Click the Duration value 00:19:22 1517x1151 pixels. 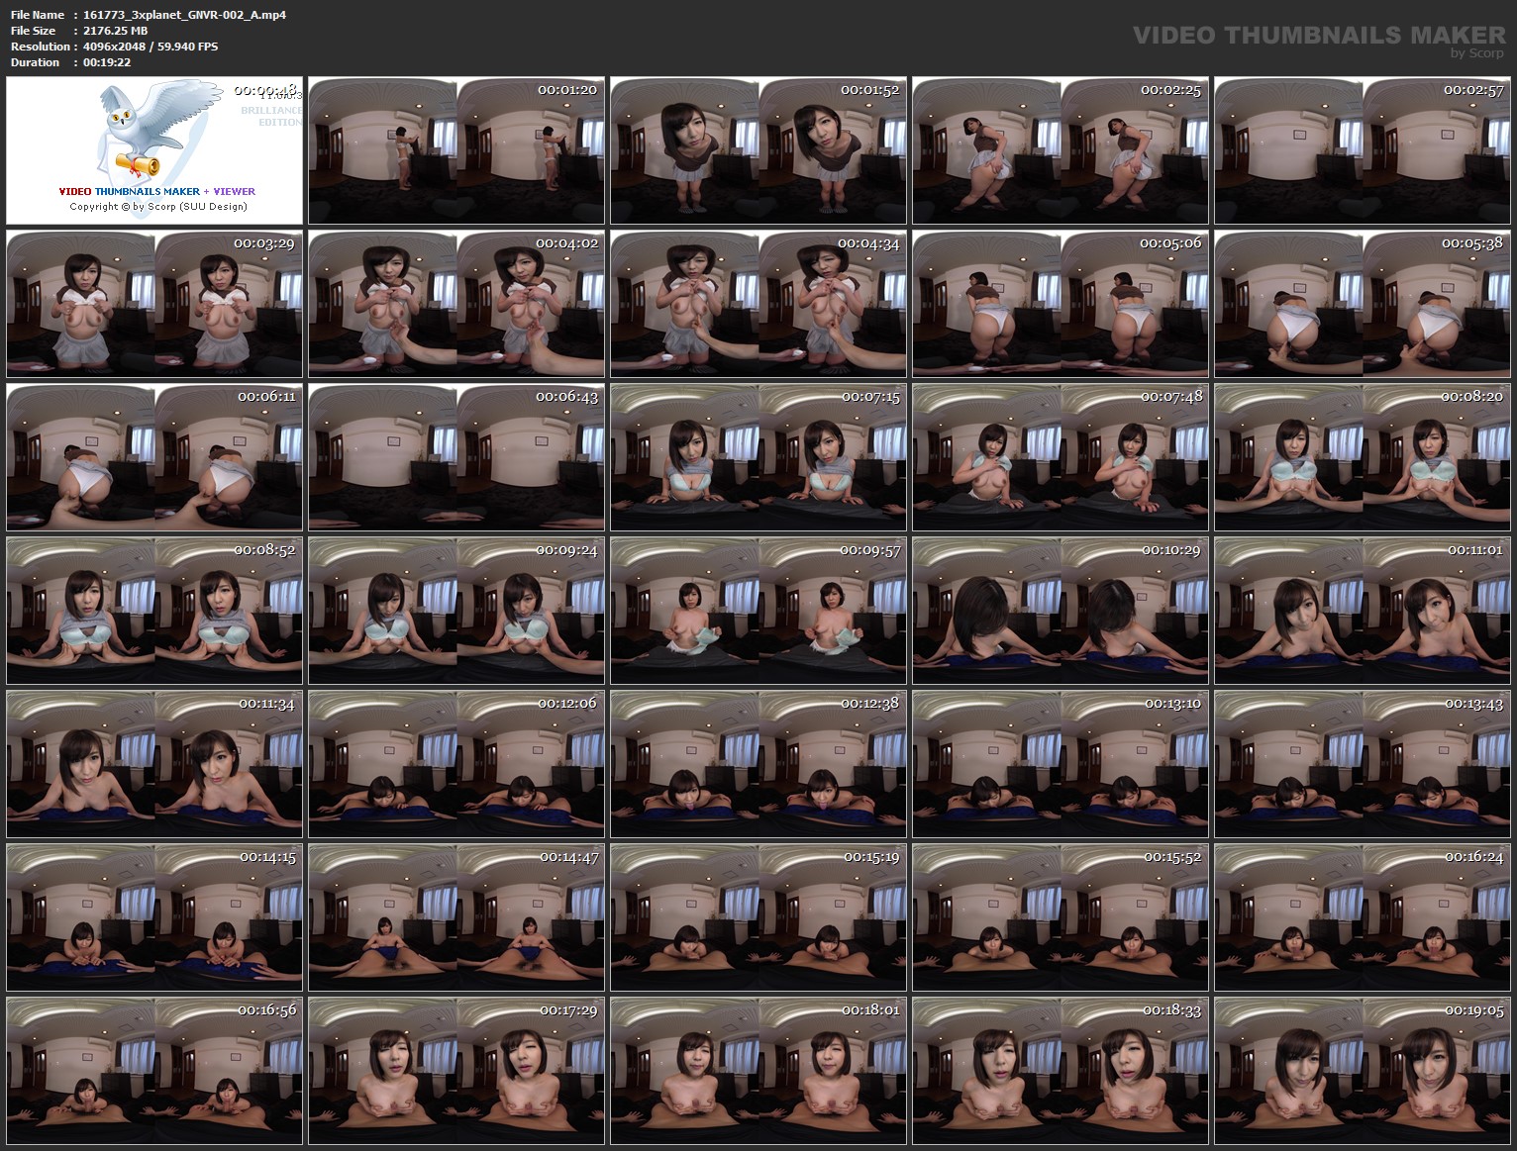pos(107,62)
